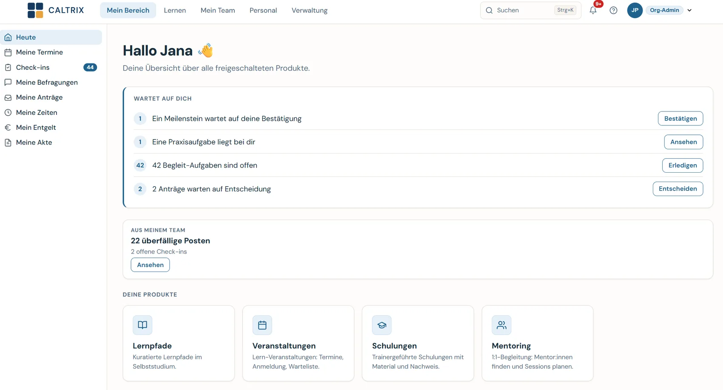
Task: Switch to the Mein Bereich tab
Action: tap(128, 10)
